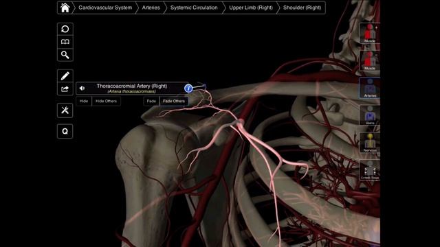Add a muscle layer with plus icon

(370, 33)
